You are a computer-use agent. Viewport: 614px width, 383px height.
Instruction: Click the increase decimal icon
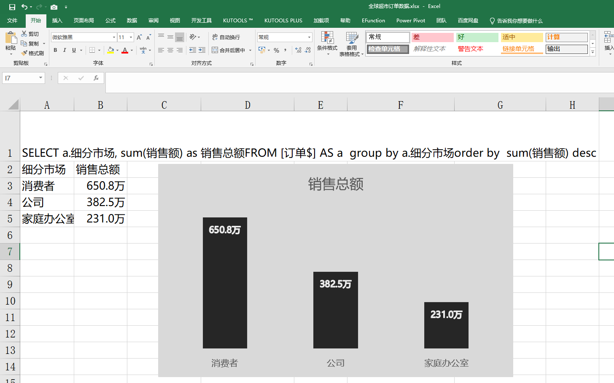click(x=299, y=50)
